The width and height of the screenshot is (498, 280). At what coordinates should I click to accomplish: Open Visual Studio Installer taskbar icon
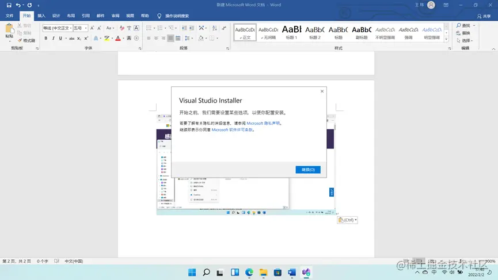tap(306, 273)
